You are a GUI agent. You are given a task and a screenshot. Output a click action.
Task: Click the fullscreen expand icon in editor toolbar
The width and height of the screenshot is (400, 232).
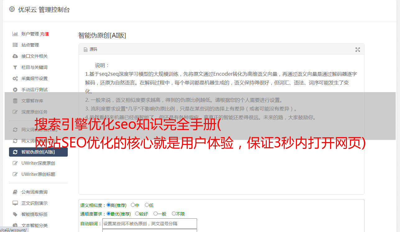pyautogui.click(x=358, y=50)
